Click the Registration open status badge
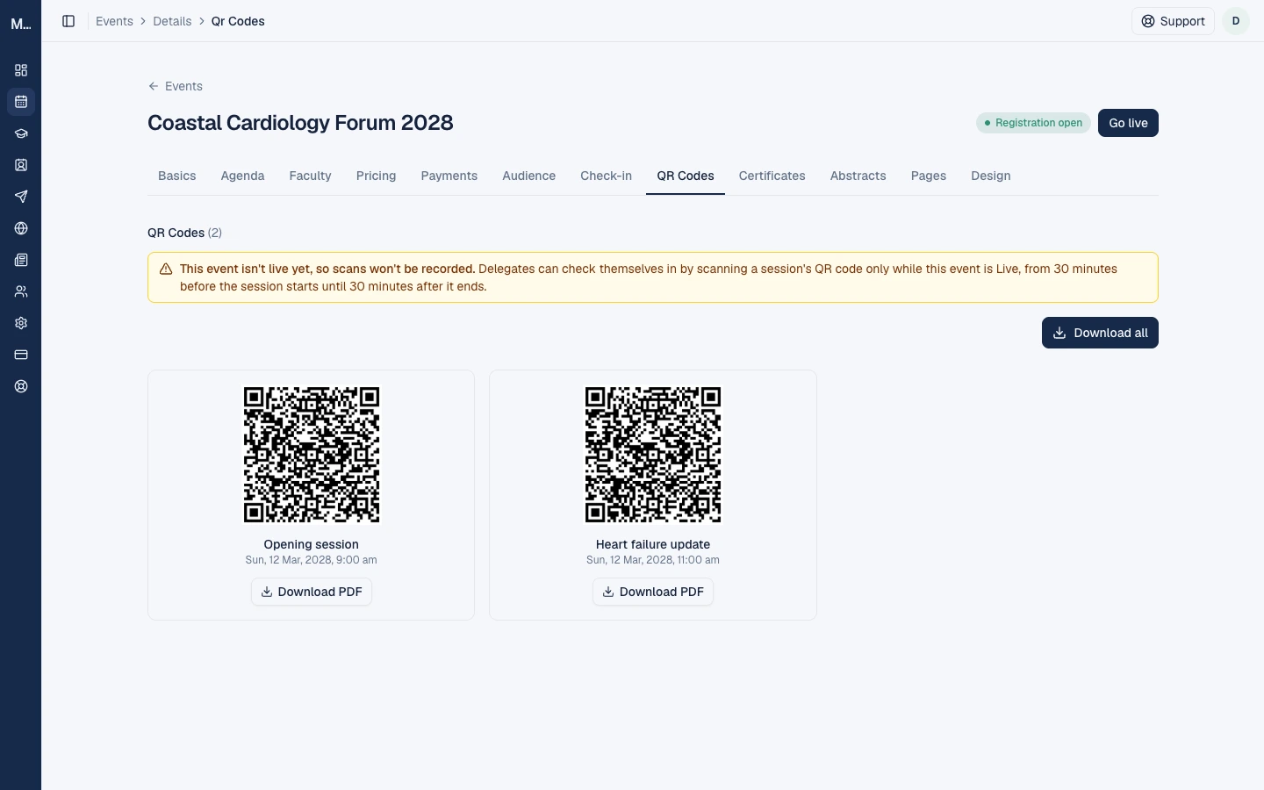The image size is (1264, 790). pyautogui.click(x=1033, y=123)
